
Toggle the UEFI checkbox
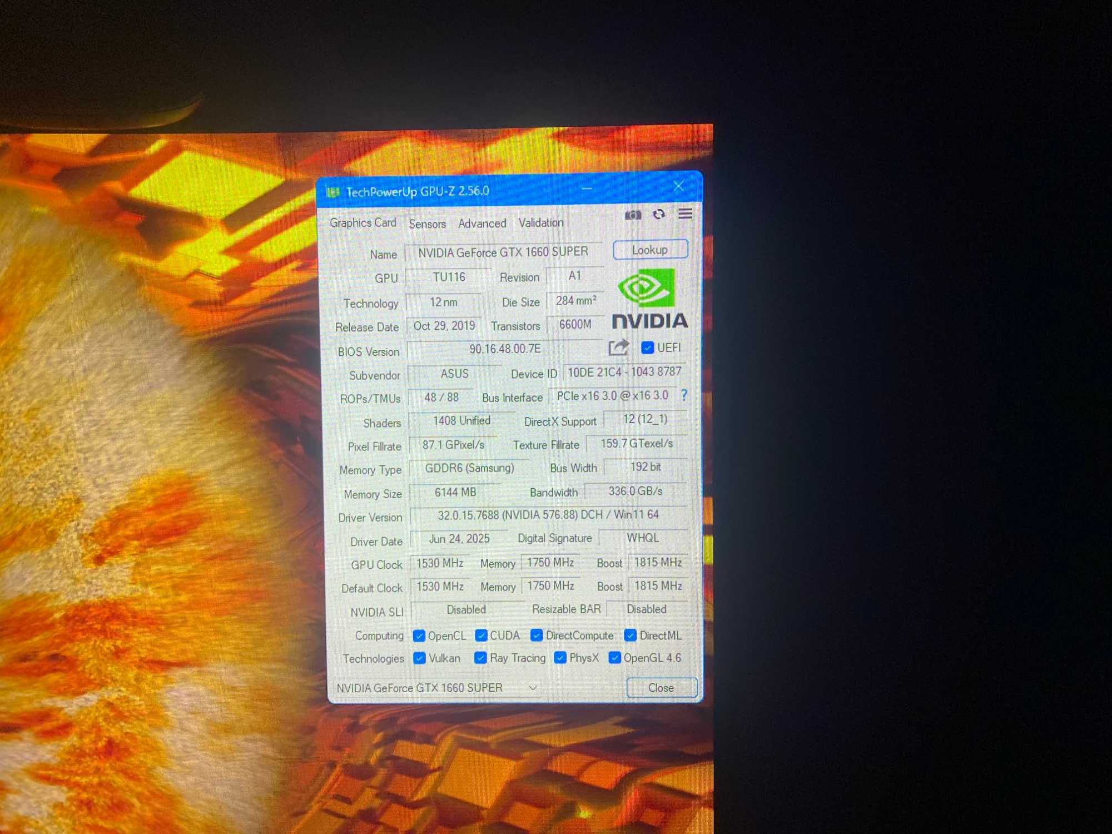coord(647,348)
